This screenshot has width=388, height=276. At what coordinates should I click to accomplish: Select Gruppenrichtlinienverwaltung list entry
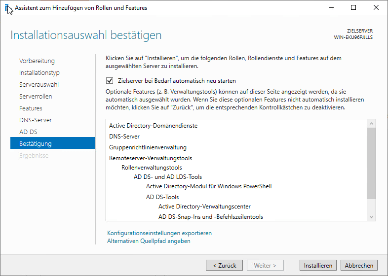[x=148, y=147]
